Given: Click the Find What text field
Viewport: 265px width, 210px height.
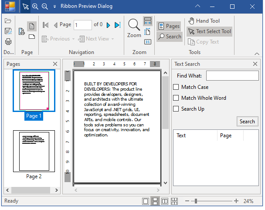Looking at the screenshot, I should 232,76.
